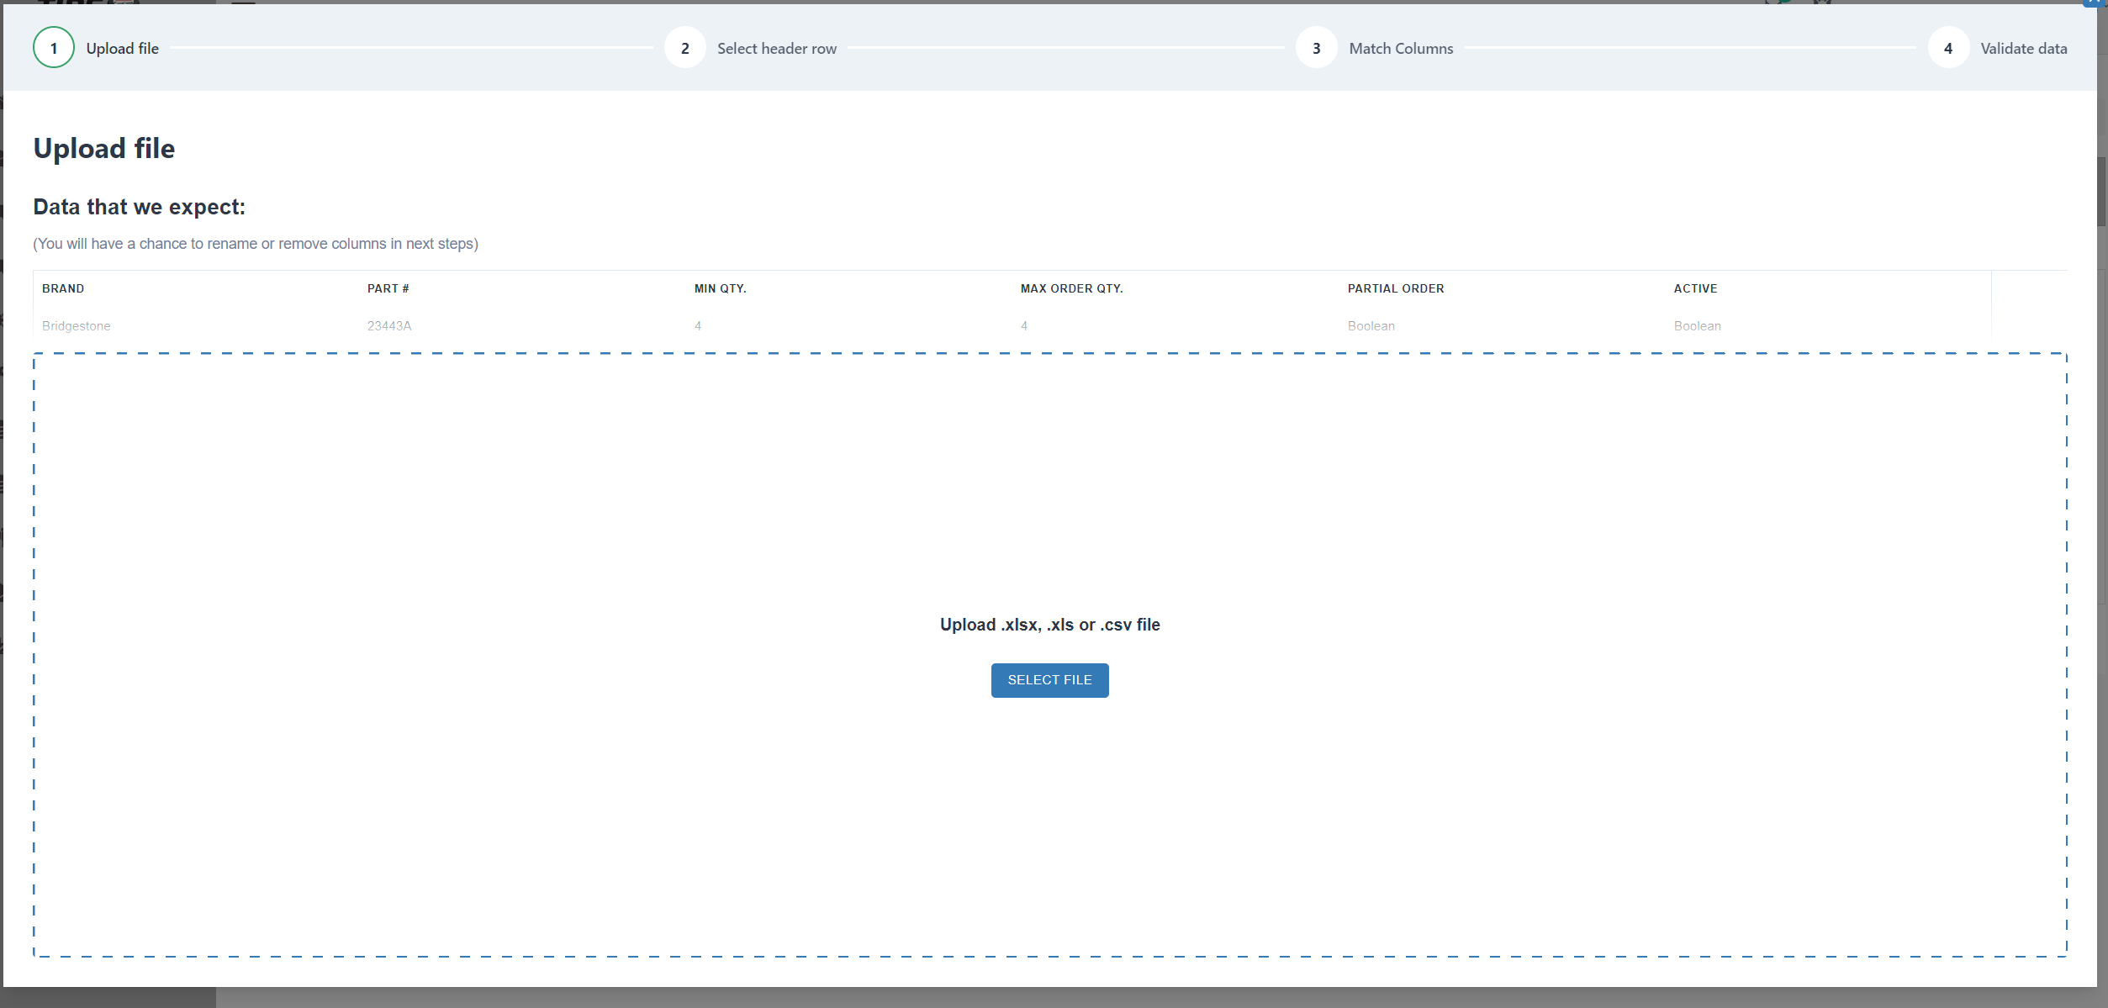Screen dimensions: 2108x1008
Task: Click the MAX ORDER QTY. column header
Action: pyautogui.click(x=1071, y=288)
